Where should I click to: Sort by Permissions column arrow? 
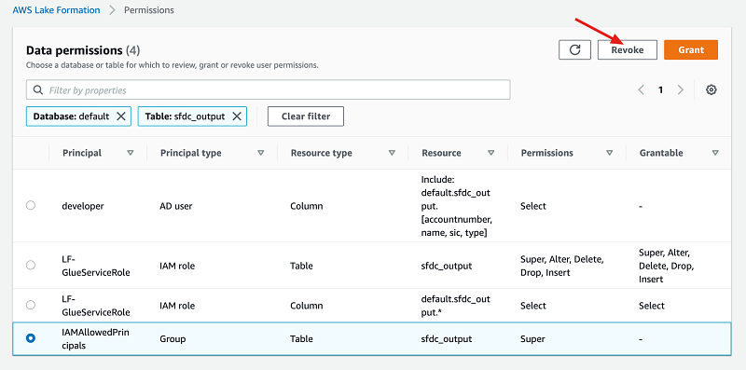tap(610, 153)
